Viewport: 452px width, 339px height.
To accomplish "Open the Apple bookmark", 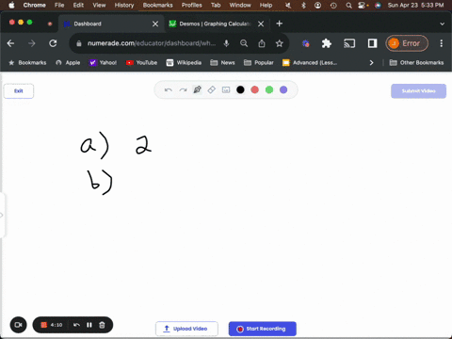I will pos(68,63).
